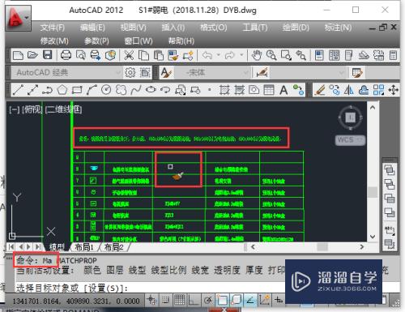Click the Mirror tool icon
The height and width of the screenshot is (312, 405).
(x=349, y=90)
